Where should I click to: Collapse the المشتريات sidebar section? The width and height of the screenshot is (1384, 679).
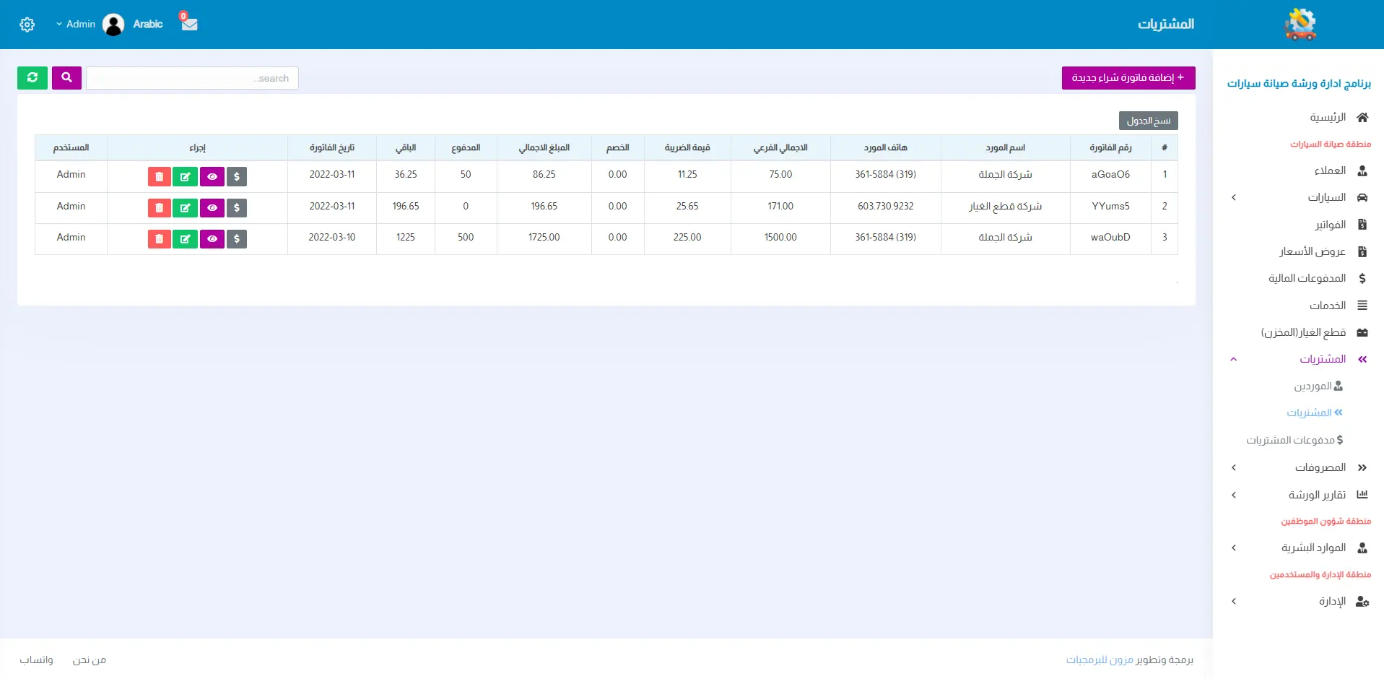1298,359
